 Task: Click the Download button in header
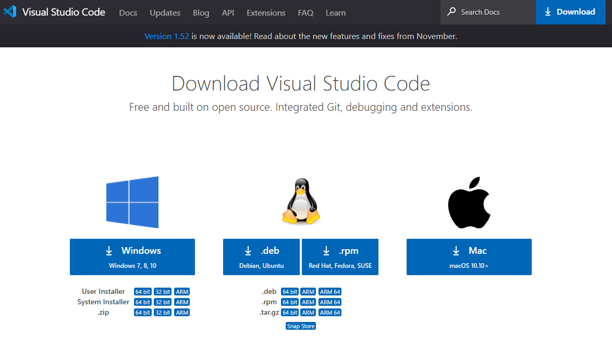tap(571, 12)
